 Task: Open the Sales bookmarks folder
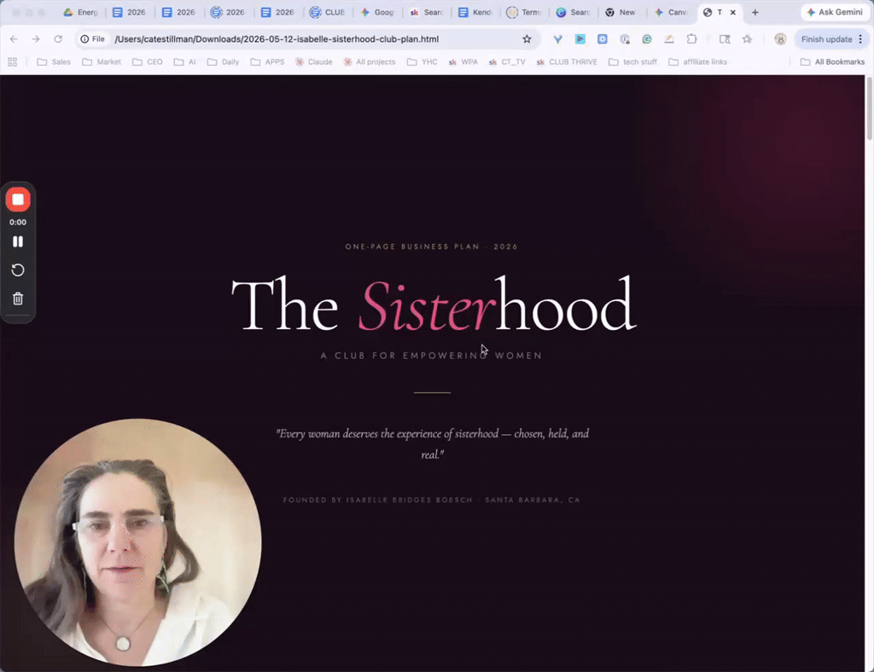54,61
